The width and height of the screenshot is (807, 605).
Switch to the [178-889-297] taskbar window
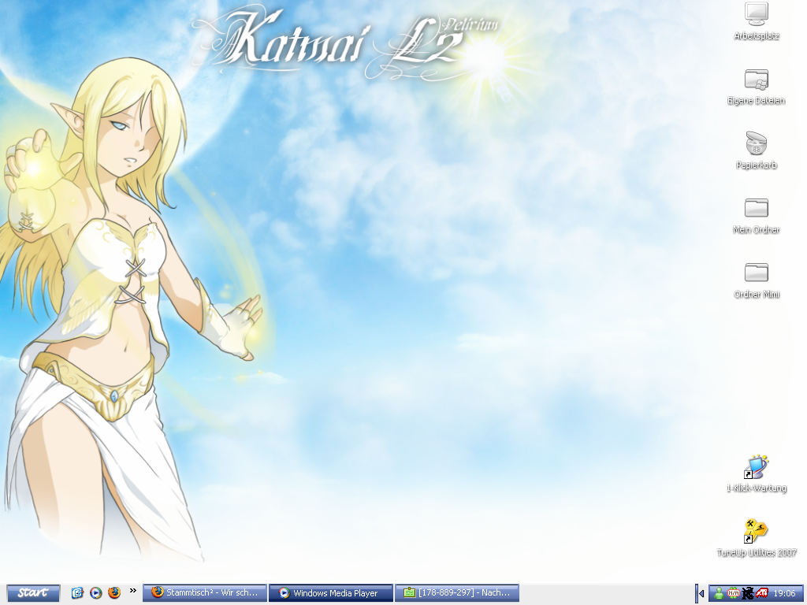click(457, 593)
